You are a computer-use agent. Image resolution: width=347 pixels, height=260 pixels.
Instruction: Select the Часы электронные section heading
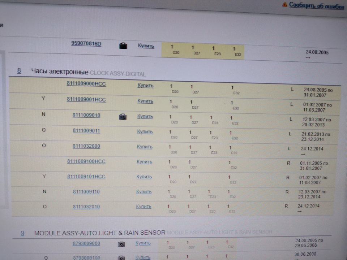(x=60, y=71)
